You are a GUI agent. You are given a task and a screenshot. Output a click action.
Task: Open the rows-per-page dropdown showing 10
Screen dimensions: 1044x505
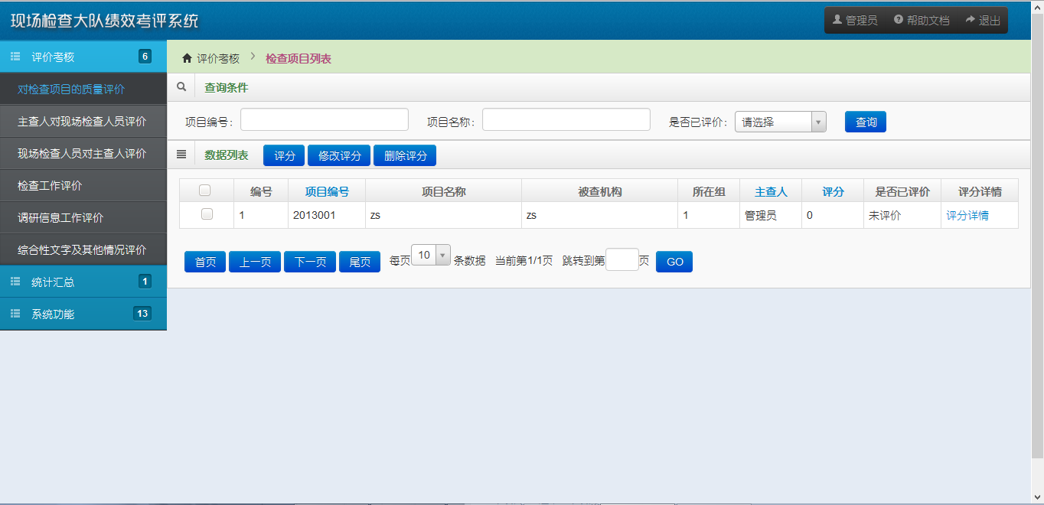(431, 256)
